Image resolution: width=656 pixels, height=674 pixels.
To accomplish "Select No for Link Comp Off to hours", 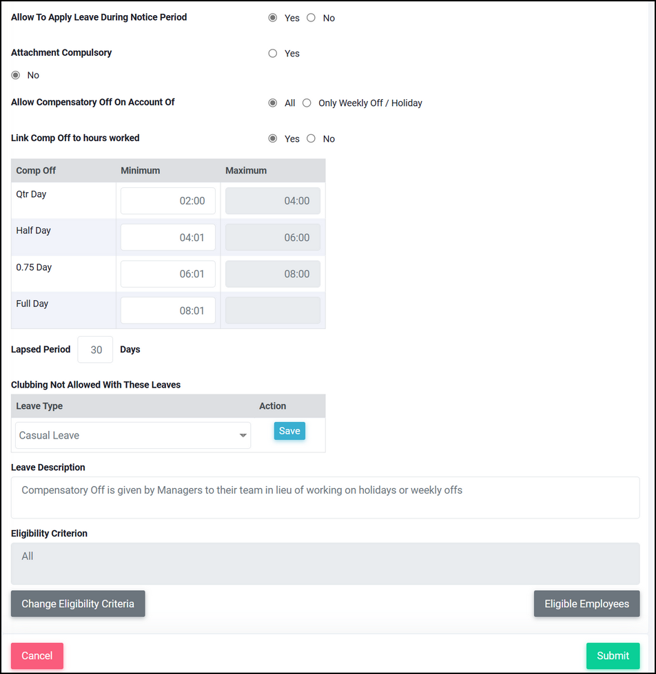I will [311, 138].
